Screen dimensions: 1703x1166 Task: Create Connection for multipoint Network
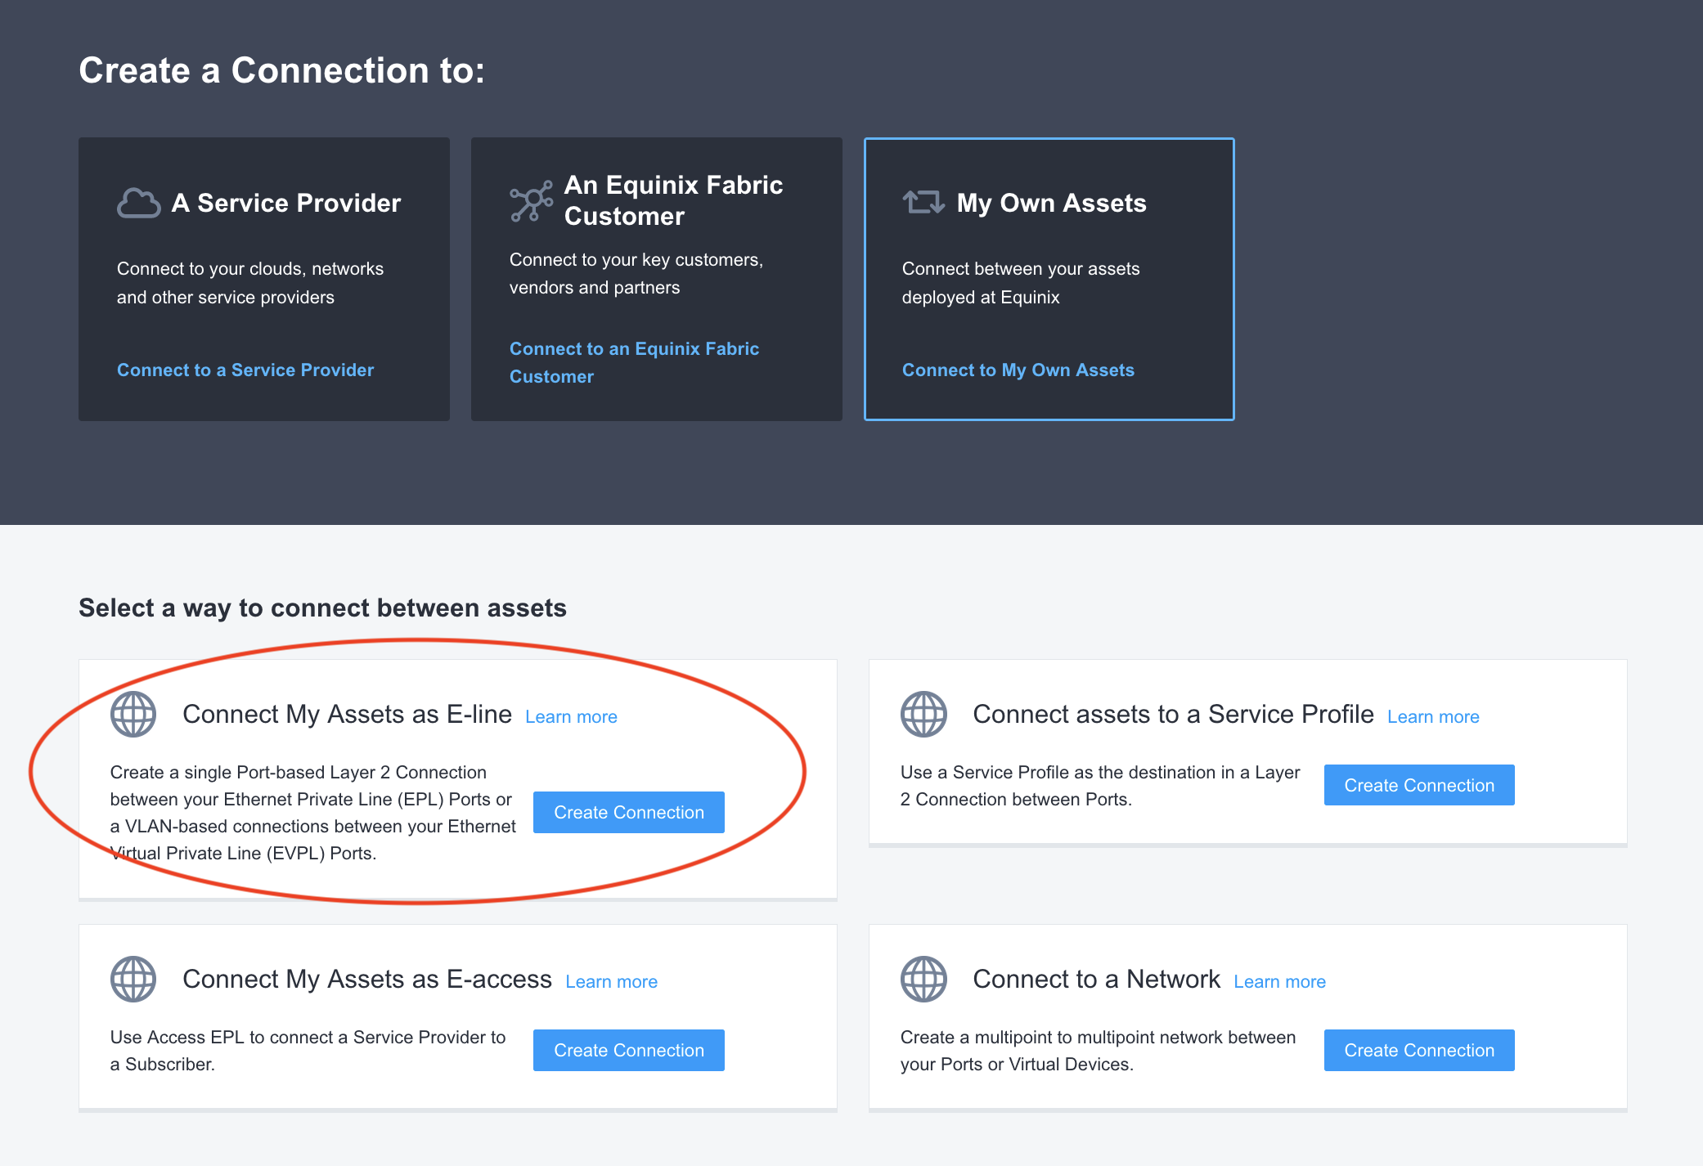[x=1419, y=1050]
